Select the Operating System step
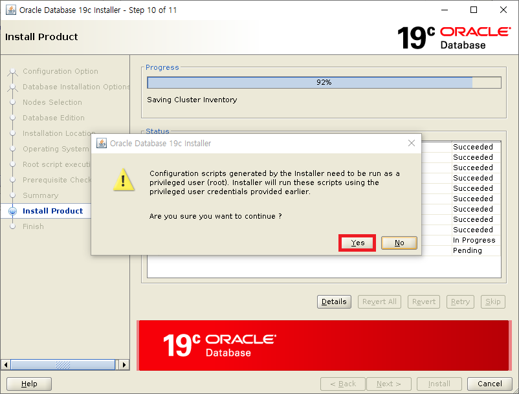The image size is (519, 394). point(56,149)
